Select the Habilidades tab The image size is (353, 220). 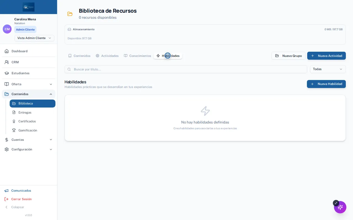coord(168,56)
